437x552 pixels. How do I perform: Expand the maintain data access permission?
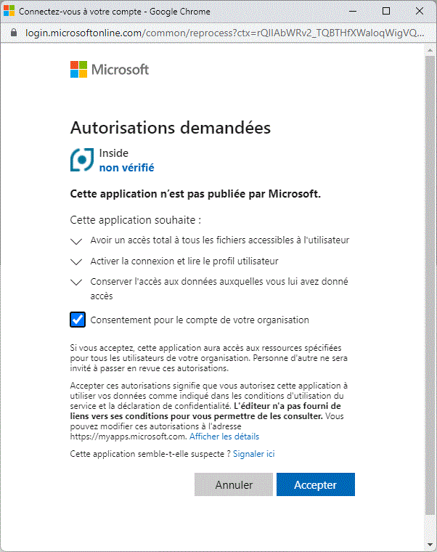coord(77,283)
